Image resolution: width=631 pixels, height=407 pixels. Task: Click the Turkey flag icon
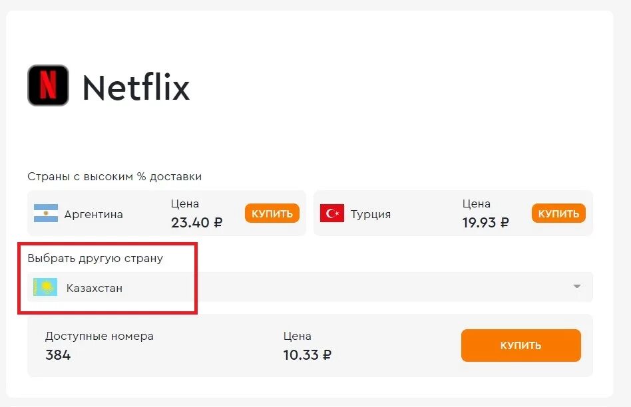point(332,213)
